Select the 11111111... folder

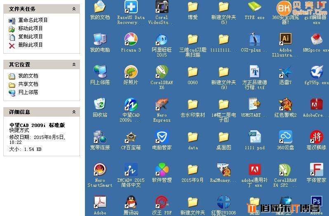tap(224, 40)
